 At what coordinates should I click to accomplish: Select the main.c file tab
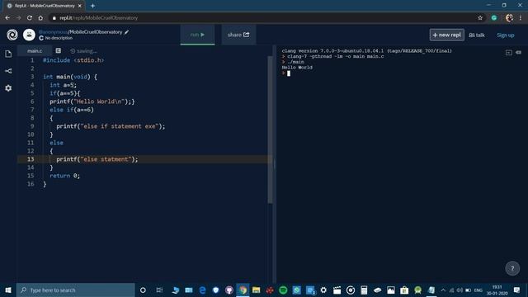pyautogui.click(x=35, y=51)
